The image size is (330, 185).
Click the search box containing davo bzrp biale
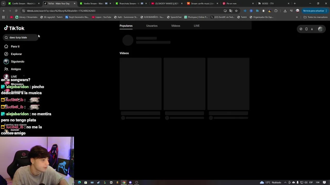[21, 38]
